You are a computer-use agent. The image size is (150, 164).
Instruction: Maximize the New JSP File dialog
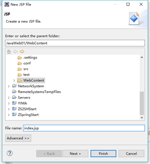tap(128, 4)
